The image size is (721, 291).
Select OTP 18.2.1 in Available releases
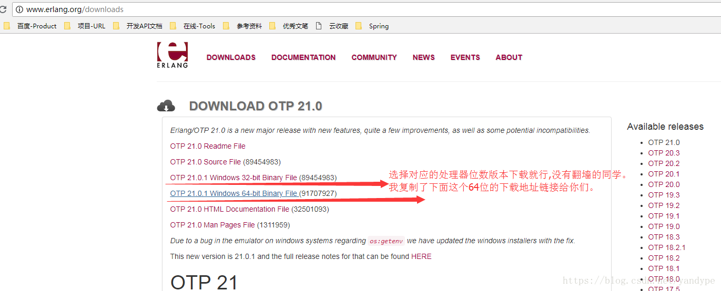click(667, 247)
